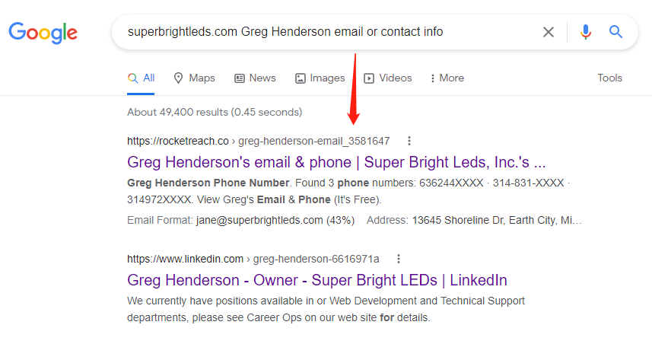The width and height of the screenshot is (652, 344).
Task: Open three-dot menu beside linkedin result
Action: coord(399,260)
